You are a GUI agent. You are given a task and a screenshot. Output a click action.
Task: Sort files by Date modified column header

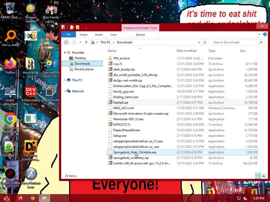(x=190, y=51)
